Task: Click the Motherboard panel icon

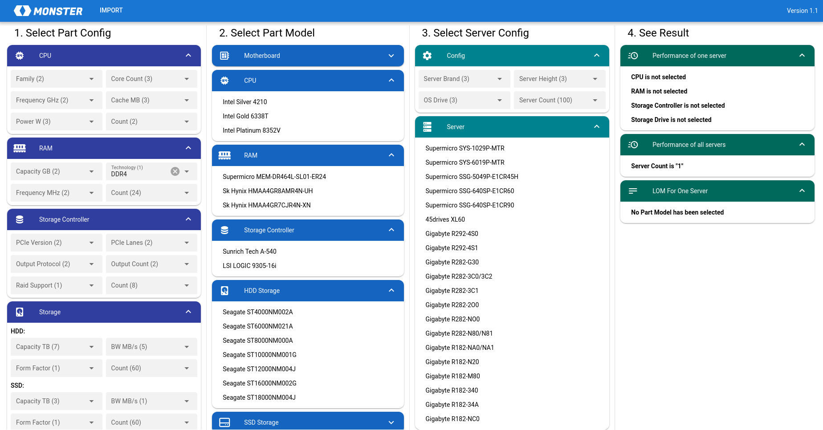Action: pyautogui.click(x=225, y=56)
